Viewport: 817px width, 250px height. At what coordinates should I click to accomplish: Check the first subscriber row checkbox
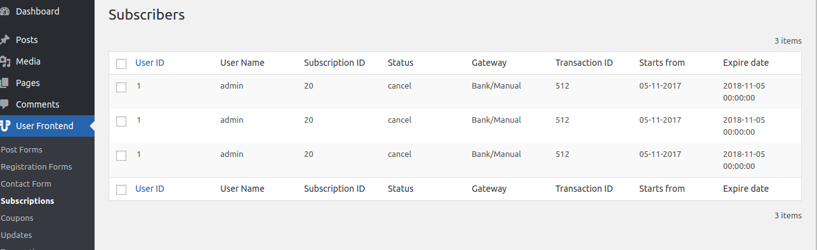coord(121,87)
